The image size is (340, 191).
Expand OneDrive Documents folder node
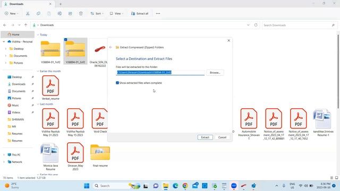[6, 56]
